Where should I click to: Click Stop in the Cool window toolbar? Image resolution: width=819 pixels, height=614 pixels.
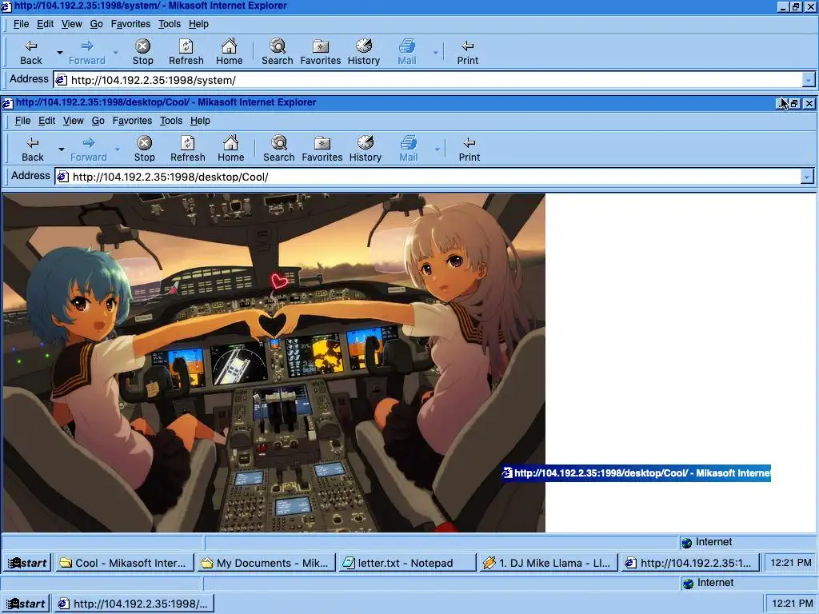click(144, 150)
